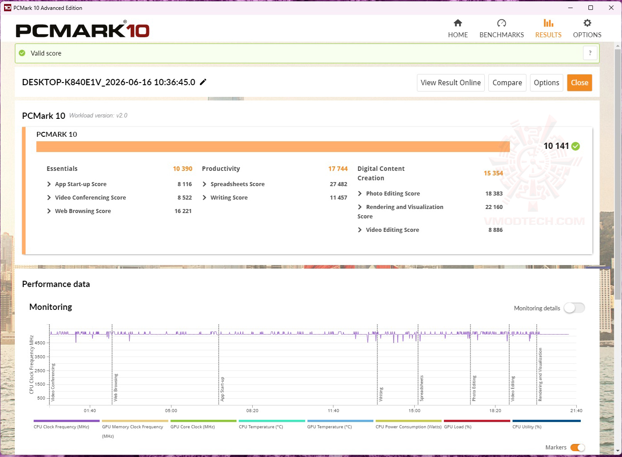Click the Productivity heading

click(221, 169)
